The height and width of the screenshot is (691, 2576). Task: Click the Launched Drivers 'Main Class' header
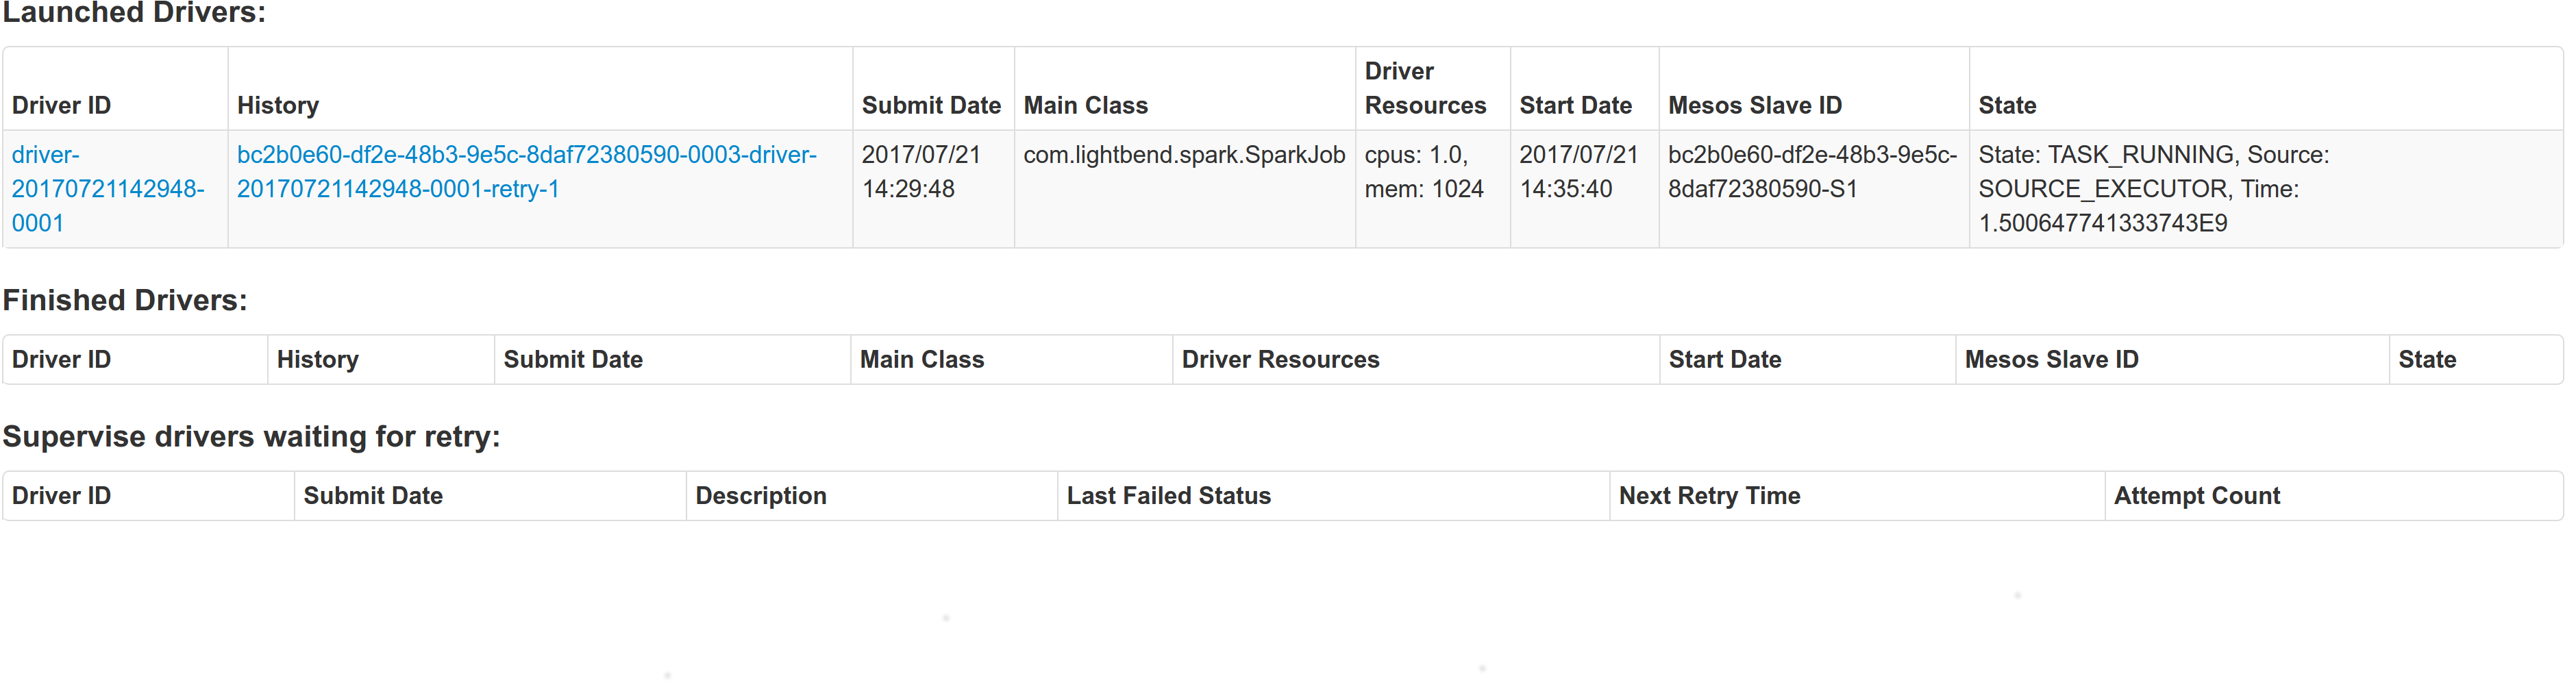[1085, 105]
